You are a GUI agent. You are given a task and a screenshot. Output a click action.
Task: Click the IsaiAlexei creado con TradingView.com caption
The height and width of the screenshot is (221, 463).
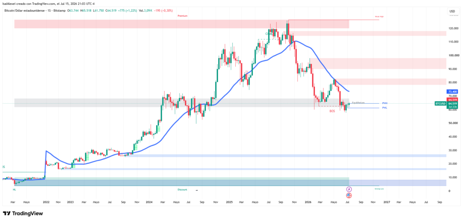pyautogui.click(x=48, y=4)
